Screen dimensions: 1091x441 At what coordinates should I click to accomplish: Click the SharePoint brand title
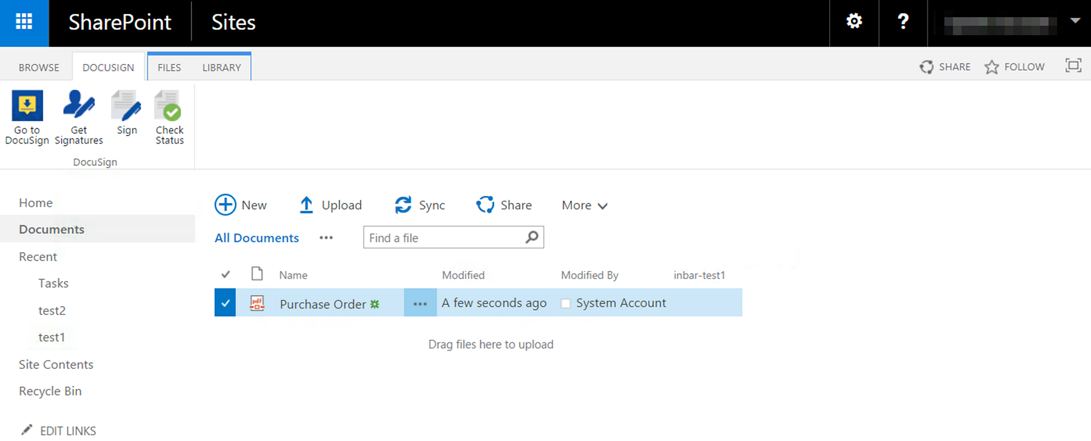tap(120, 22)
